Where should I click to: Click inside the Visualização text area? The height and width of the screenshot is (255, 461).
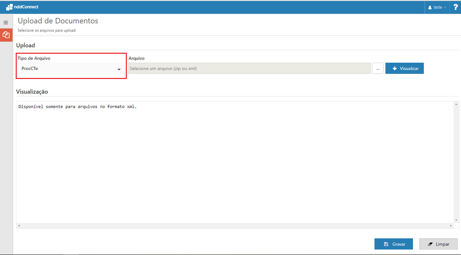click(x=235, y=162)
